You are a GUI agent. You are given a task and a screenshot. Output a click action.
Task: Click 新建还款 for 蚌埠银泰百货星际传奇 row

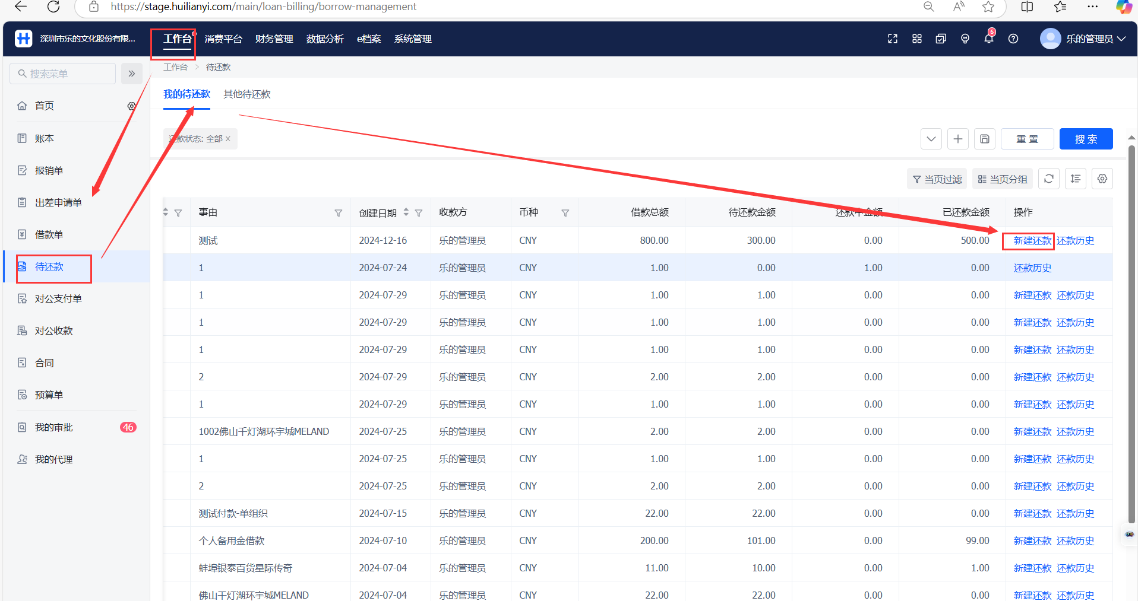pos(1032,568)
